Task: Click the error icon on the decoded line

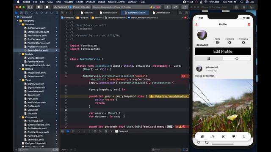Action: tap(184, 127)
